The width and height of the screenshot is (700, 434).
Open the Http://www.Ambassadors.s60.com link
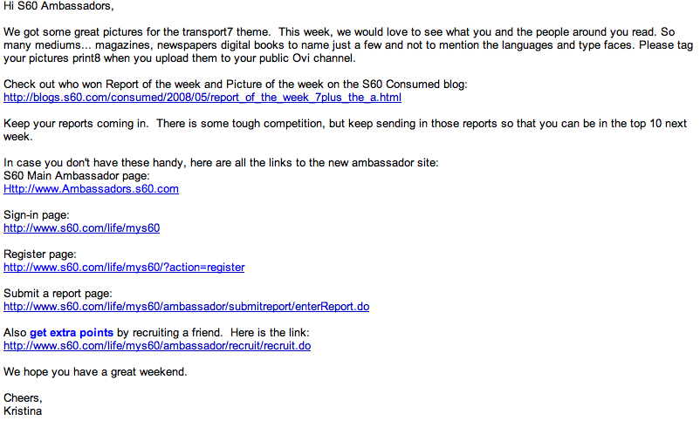(x=91, y=189)
